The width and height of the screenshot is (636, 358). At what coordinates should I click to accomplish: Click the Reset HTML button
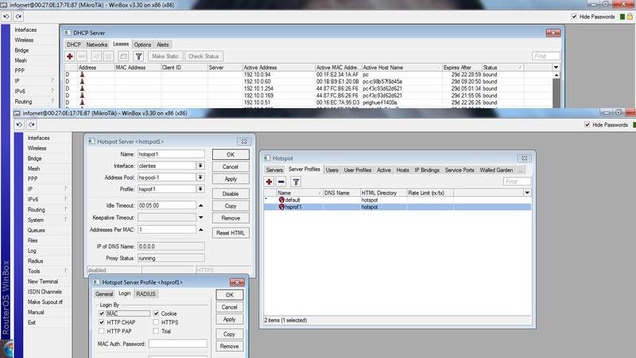[231, 233]
